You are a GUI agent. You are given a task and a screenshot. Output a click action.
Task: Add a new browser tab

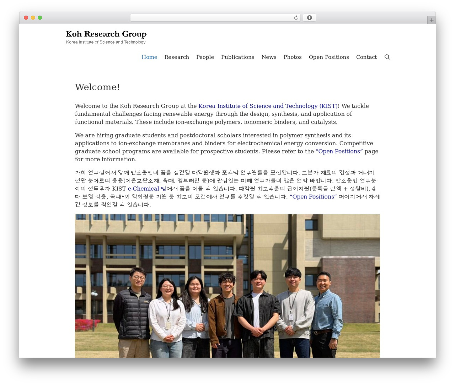click(x=431, y=20)
